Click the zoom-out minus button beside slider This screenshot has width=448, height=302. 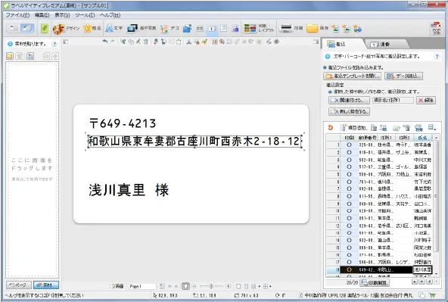(194, 286)
